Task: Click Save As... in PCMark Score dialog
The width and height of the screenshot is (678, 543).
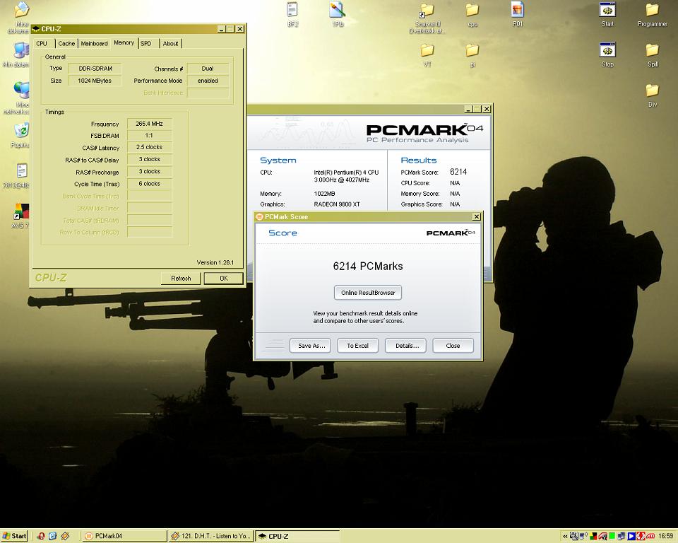Action: coord(311,346)
